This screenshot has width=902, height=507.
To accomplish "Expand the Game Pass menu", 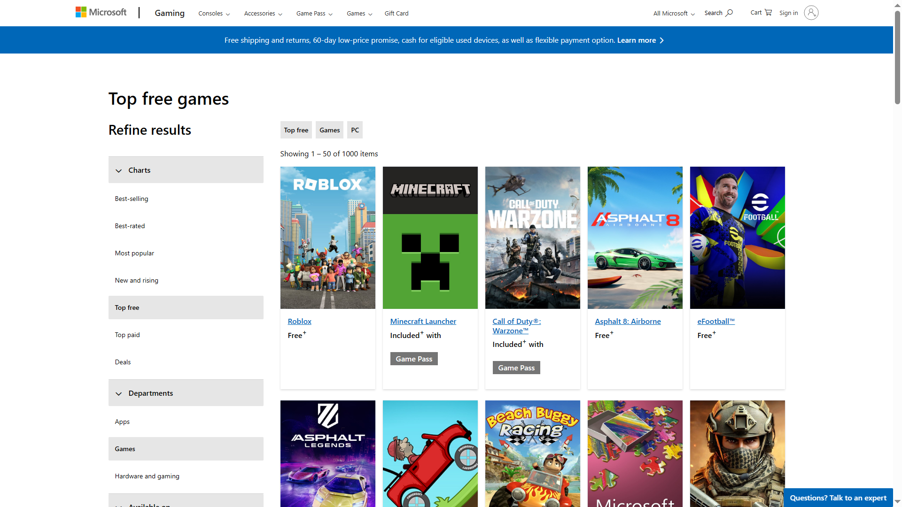I will (314, 14).
